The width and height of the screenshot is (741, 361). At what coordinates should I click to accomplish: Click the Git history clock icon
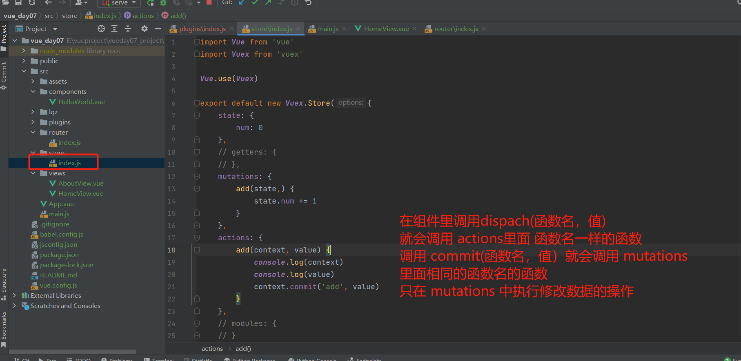(295, 2)
